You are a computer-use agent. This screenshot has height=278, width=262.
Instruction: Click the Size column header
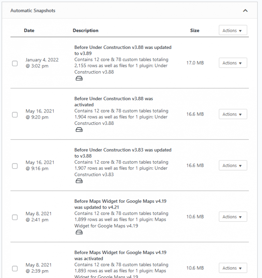pos(195,30)
